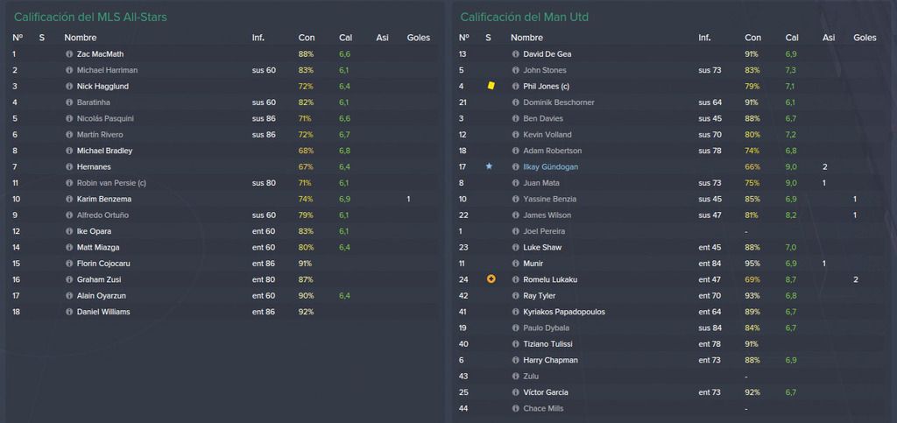Click info icon beside Daniel Williams
This screenshot has width=897, height=423.
click(x=69, y=312)
